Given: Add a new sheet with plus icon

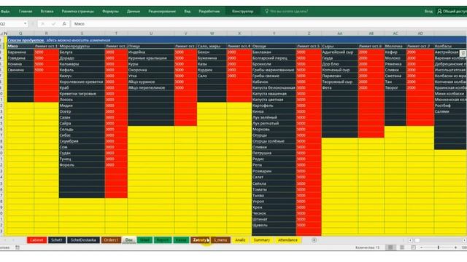Looking at the screenshot, I should click(x=314, y=240).
